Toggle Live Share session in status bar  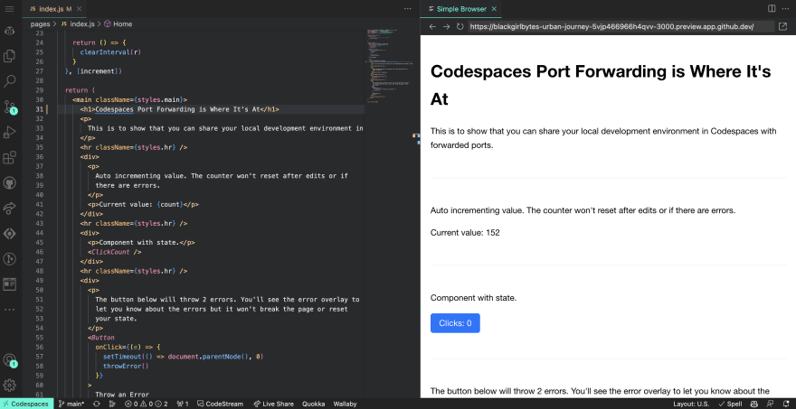(x=273, y=404)
